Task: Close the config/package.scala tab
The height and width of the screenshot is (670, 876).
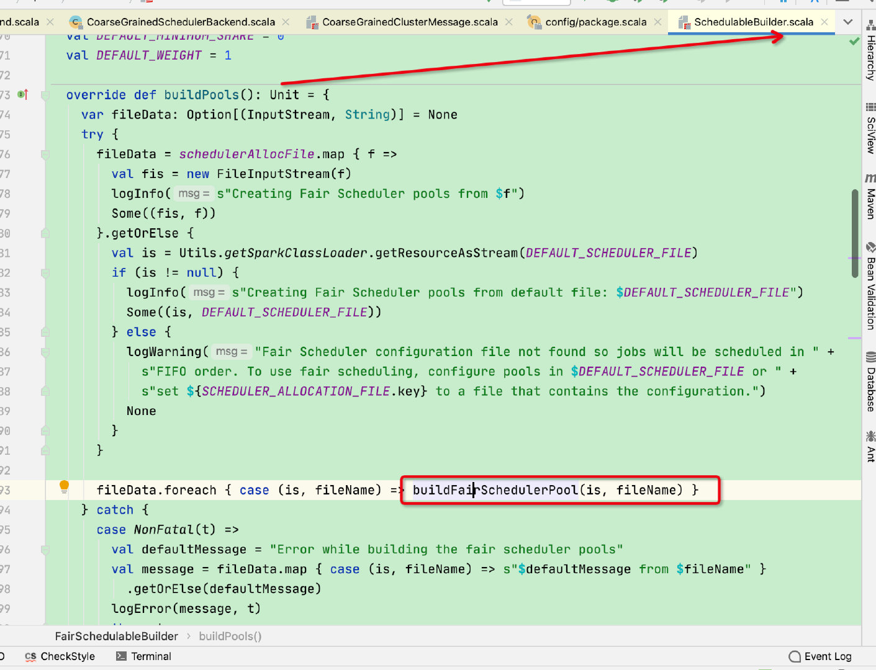Action: pos(657,22)
